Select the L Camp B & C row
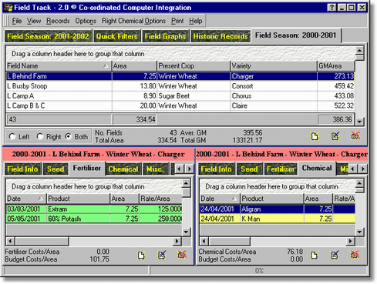377x284 pixels. 180,105
